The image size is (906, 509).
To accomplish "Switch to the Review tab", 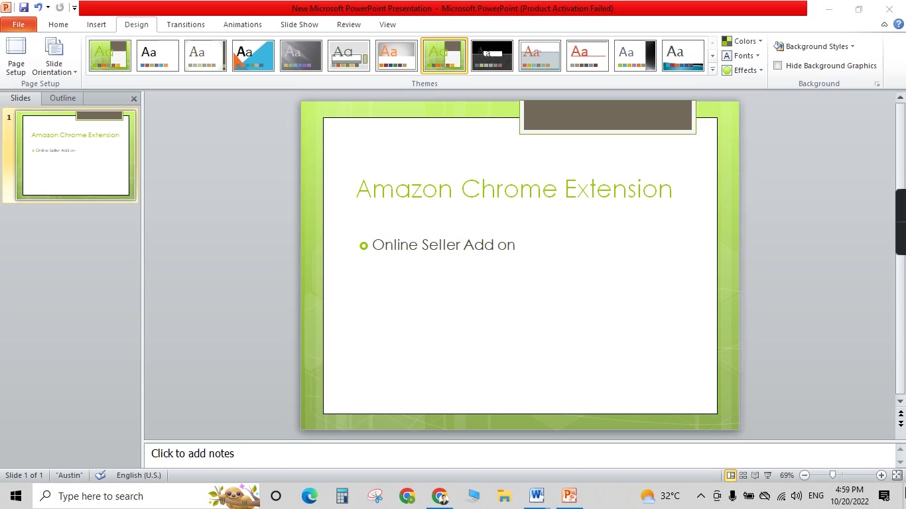I will tap(349, 25).
